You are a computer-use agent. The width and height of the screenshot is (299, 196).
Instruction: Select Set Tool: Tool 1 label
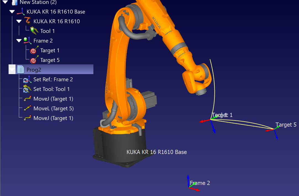click(x=51, y=89)
